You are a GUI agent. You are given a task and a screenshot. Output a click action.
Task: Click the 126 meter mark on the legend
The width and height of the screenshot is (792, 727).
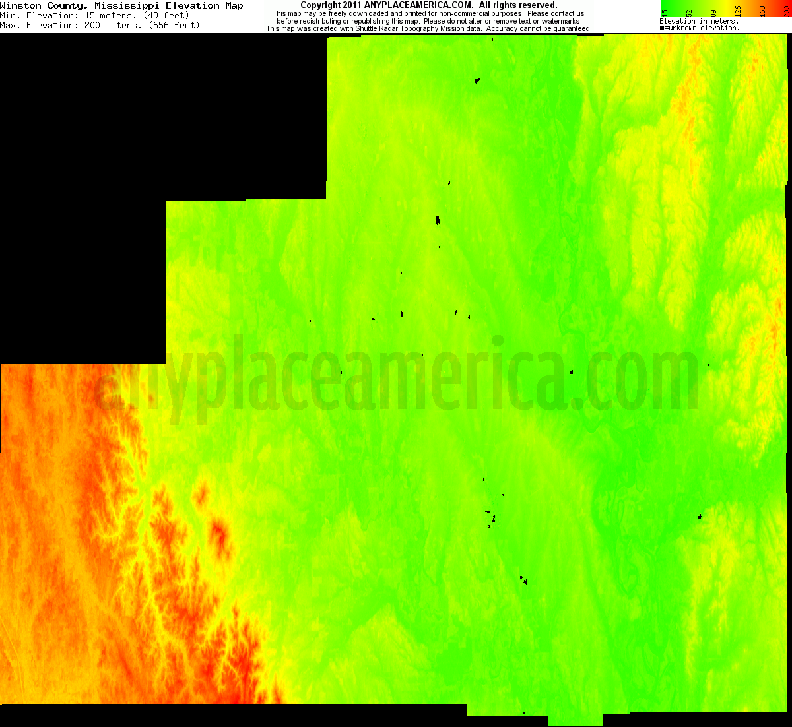coord(737,11)
